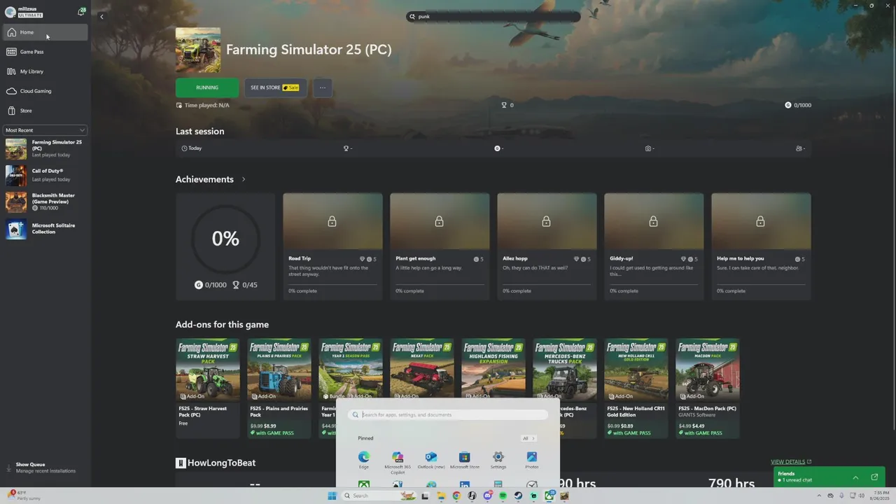This screenshot has width=896, height=504.
Task: Expand the Achievements section arrow
Action: coord(244,179)
